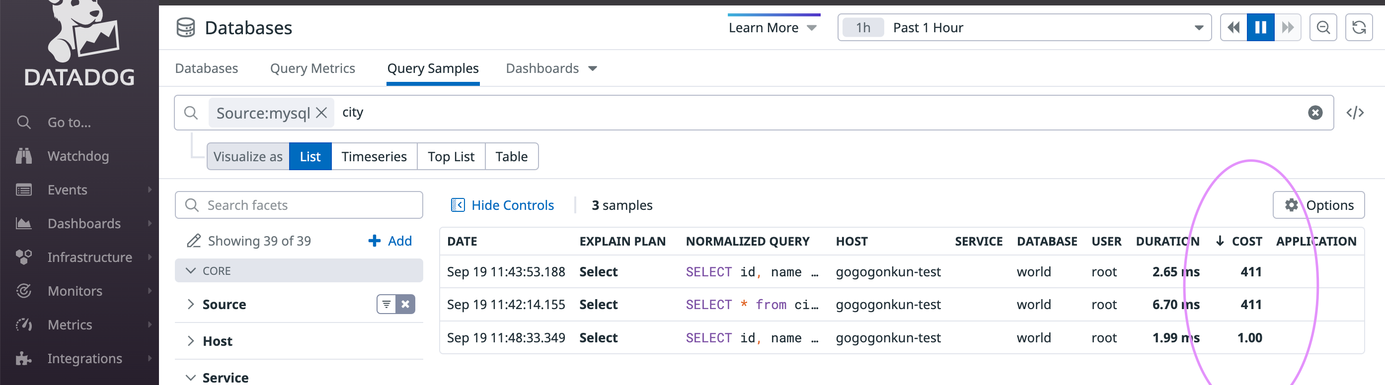Visualize as List
The height and width of the screenshot is (385, 1385).
[310, 156]
